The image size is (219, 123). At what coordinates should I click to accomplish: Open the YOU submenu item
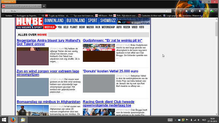coord(60,27)
